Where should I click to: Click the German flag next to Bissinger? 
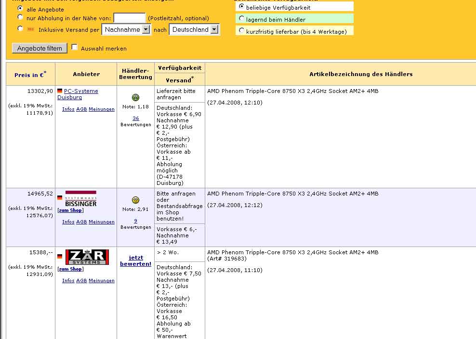click(x=60, y=197)
